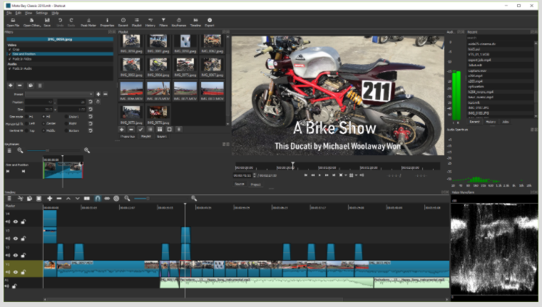The height and width of the screenshot is (307, 542).
Task: Ripple delete with timeline minus icon
Action: pos(59,199)
